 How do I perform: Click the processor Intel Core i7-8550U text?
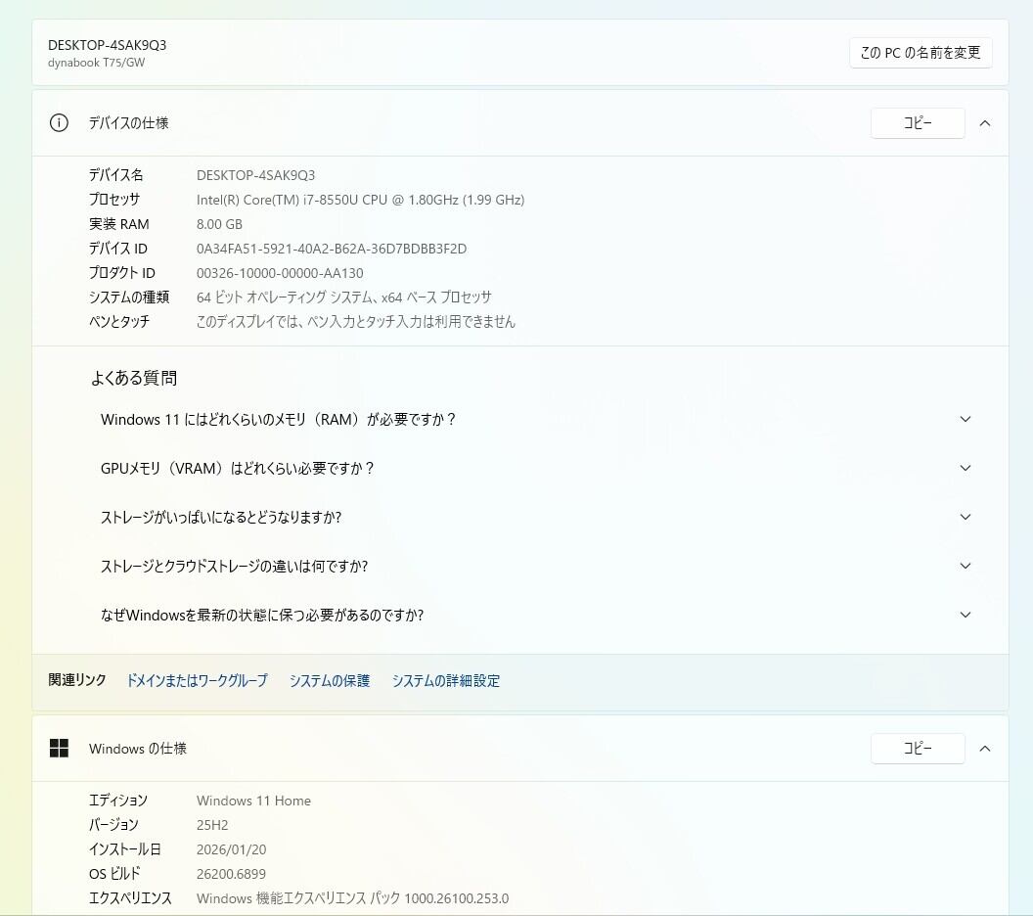coord(360,200)
